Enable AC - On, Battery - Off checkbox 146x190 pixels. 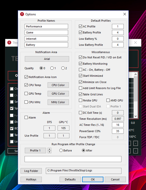point(80,70)
